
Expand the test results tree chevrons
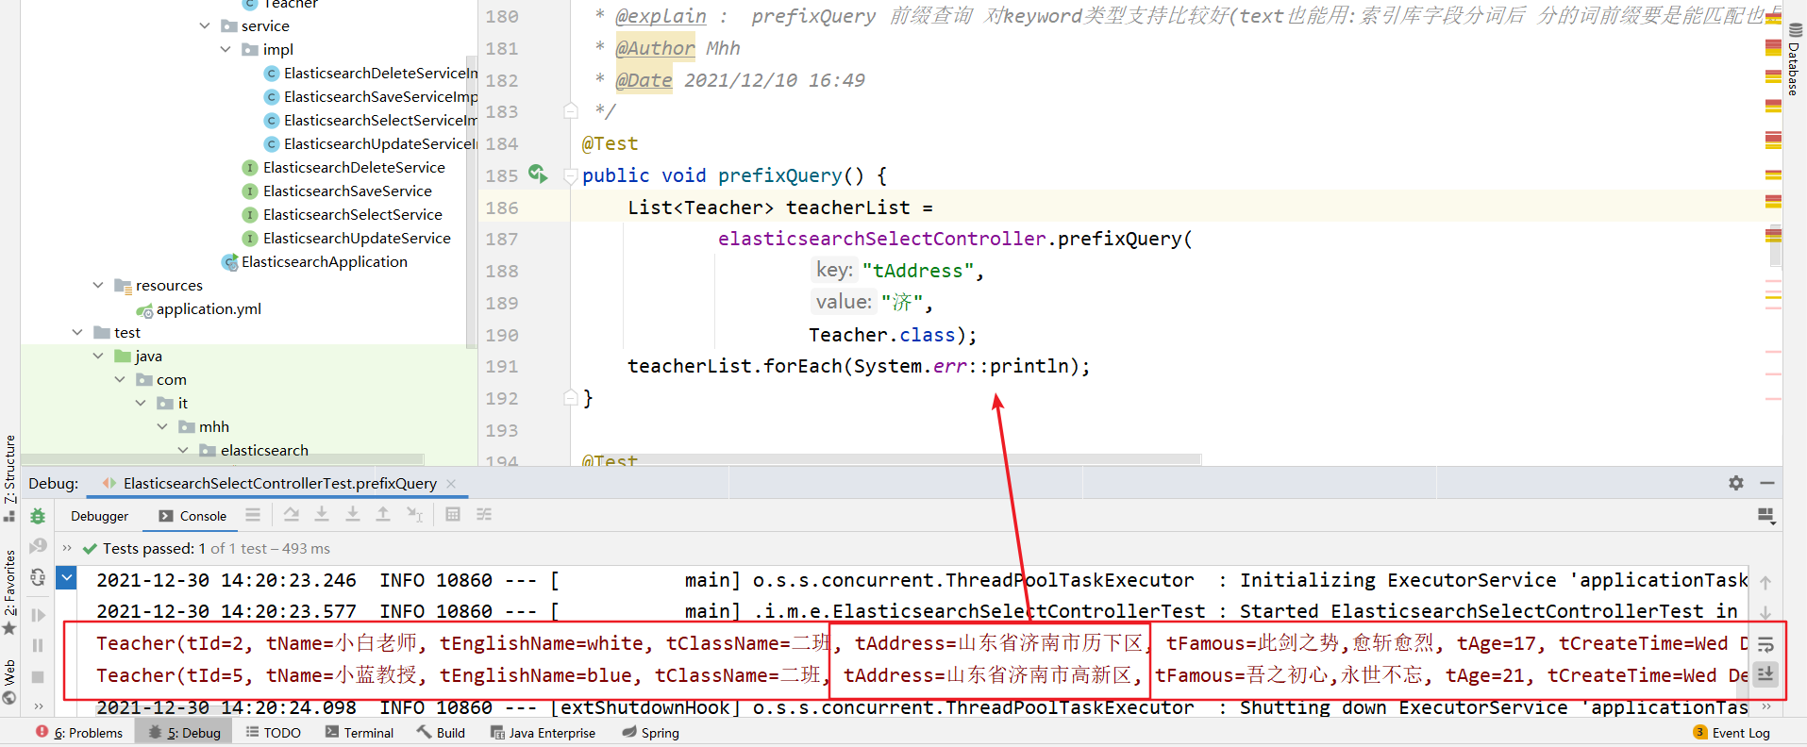click(x=67, y=548)
